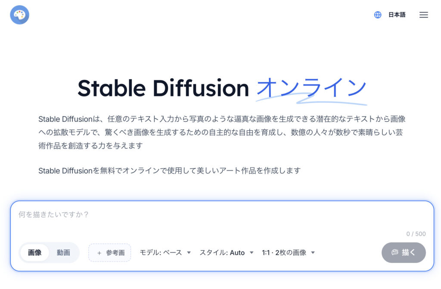The width and height of the screenshot is (441, 289).
Task: Open the スタイル: Auto dropdown
Action: [226, 252]
